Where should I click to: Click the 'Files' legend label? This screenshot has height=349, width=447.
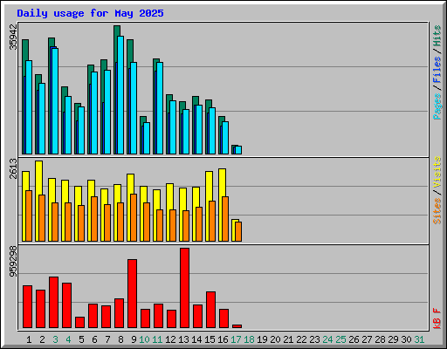pos(437,70)
